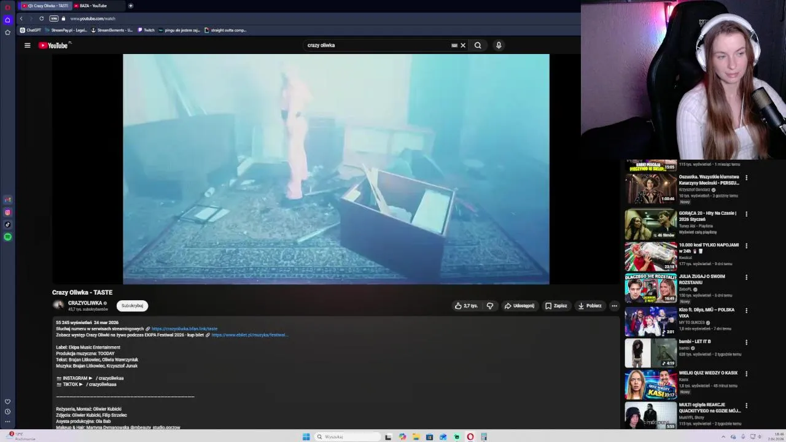The height and width of the screenshot is (442, 786).
Task: Open the Twitch bookmark
Action: coord(146,30)
